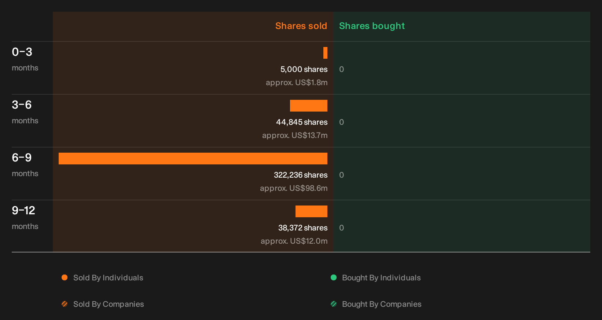Click the bought 0 in 9-12 months row
Image resolution: width=602 pixels, height=320 pixels.
pos(341,228)
